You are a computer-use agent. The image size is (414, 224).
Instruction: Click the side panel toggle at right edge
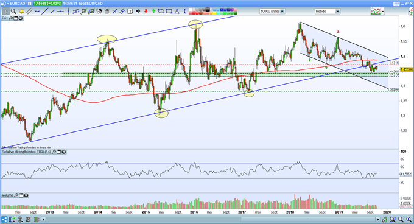pos(411,11)
